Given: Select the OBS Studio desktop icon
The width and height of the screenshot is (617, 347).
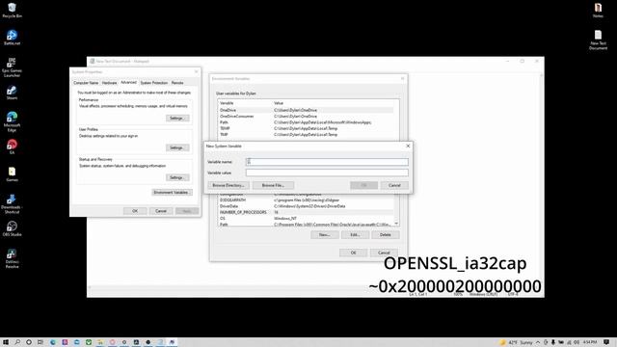Looking at the screenshot, I should click(x=12, y=228).
